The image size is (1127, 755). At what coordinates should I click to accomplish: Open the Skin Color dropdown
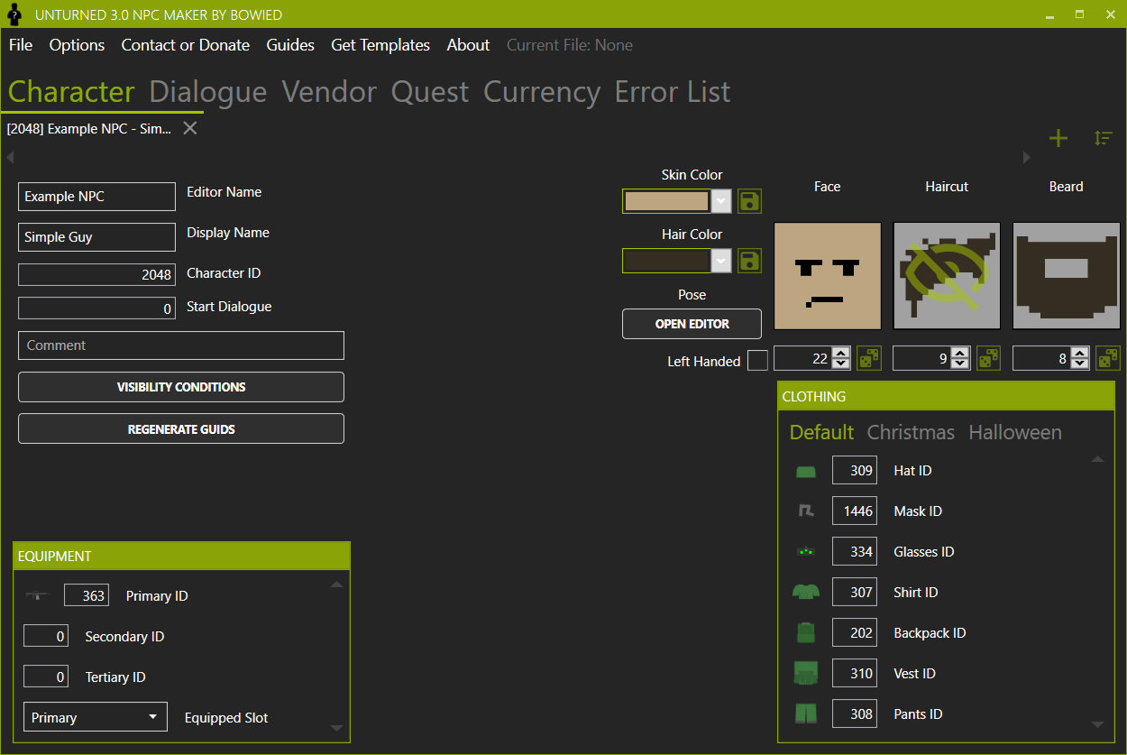(721, 201)
